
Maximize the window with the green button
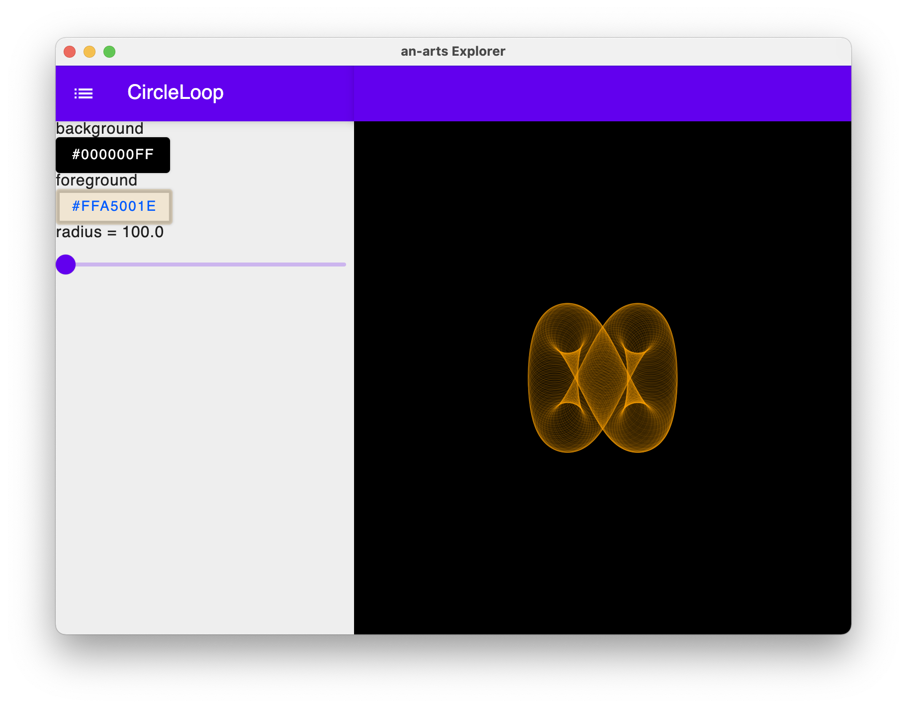click(109, 52)
